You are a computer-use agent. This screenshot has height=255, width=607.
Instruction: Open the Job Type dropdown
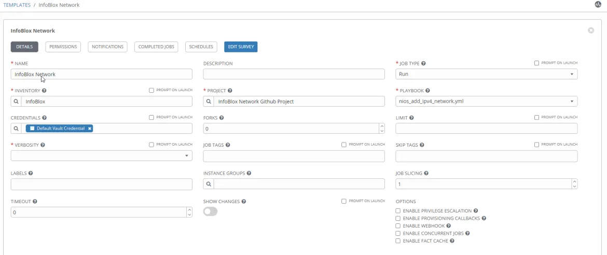pos(486,74)
